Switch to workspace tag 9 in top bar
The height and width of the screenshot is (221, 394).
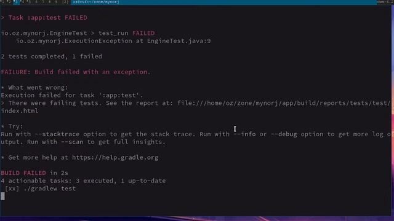coord(56,2)
